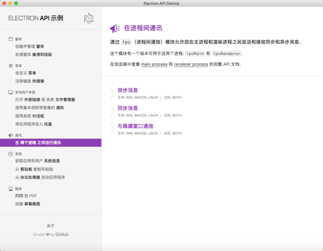Click the heart icon in footer

48,234
